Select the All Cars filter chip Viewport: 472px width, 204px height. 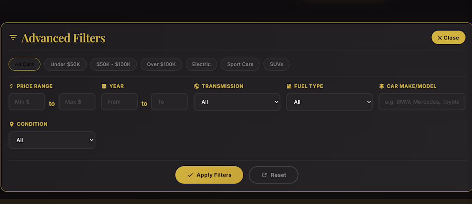pyautogui.click(x=24, y=64)
